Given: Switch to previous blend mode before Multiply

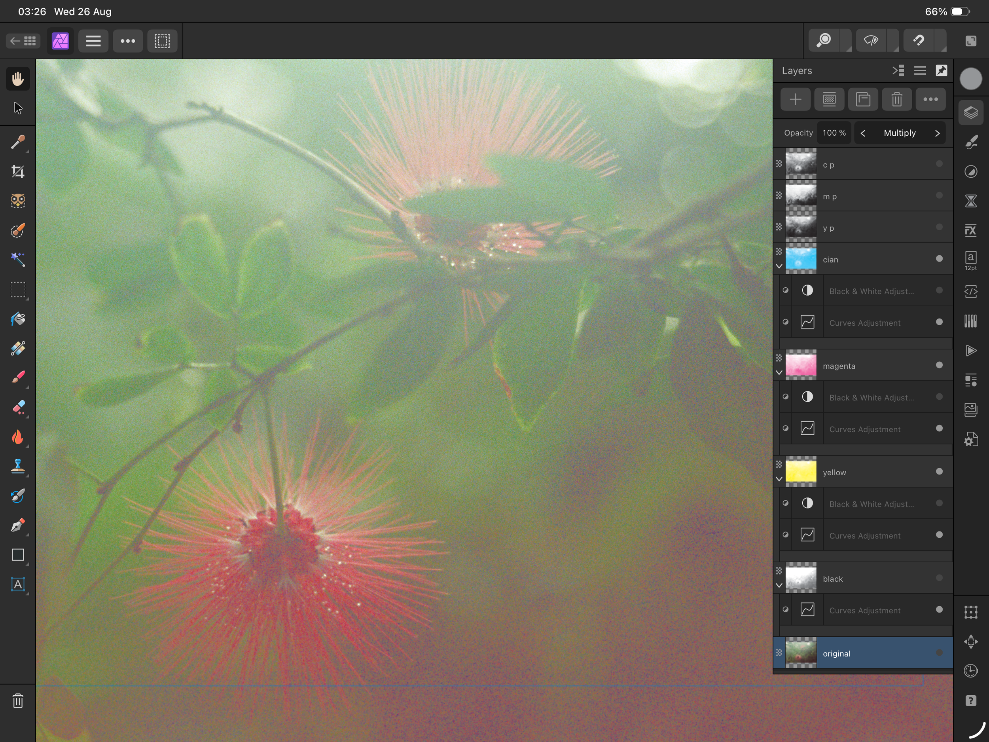Looking at the screenshot, I should [863, 133].
